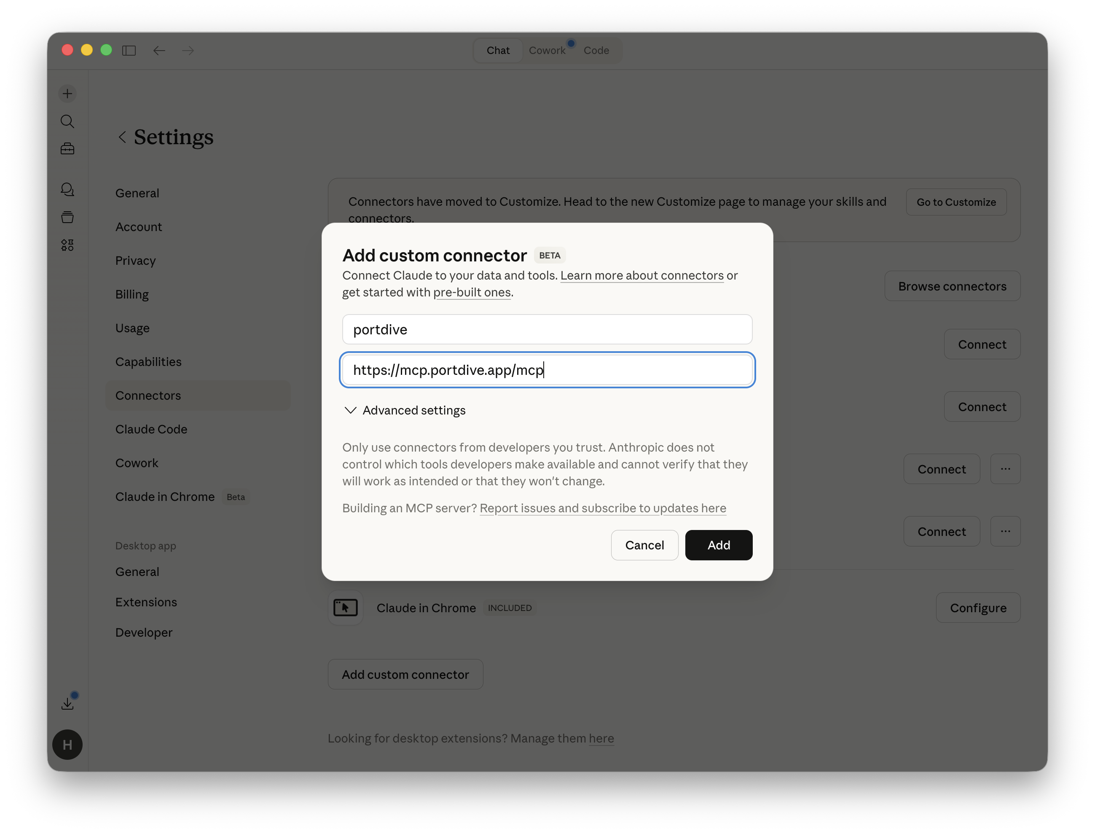1095x834 pixels.
Task: Open search from the magnifier icon
Action: click(67, 121)
